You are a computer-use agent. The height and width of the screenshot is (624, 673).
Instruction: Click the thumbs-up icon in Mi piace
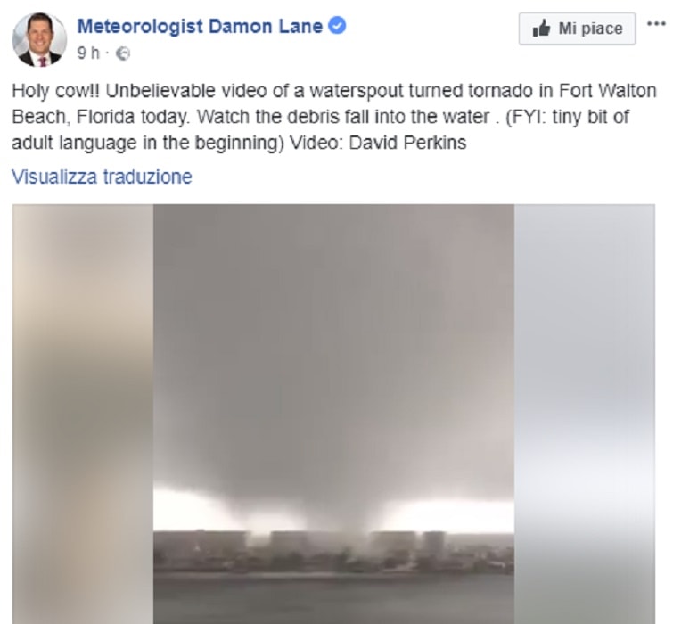(x=541, y=29)
